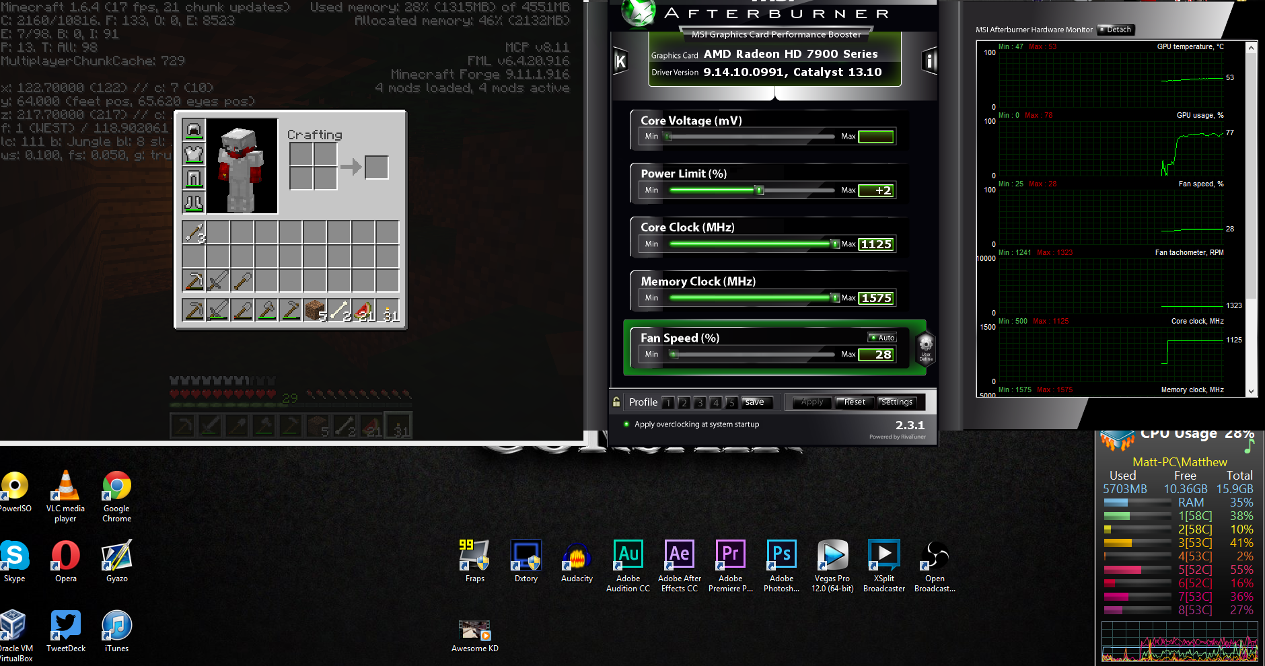
Task: Click the Core Clock slider handle
Action: pyautogui.click(x=835, y=244)
